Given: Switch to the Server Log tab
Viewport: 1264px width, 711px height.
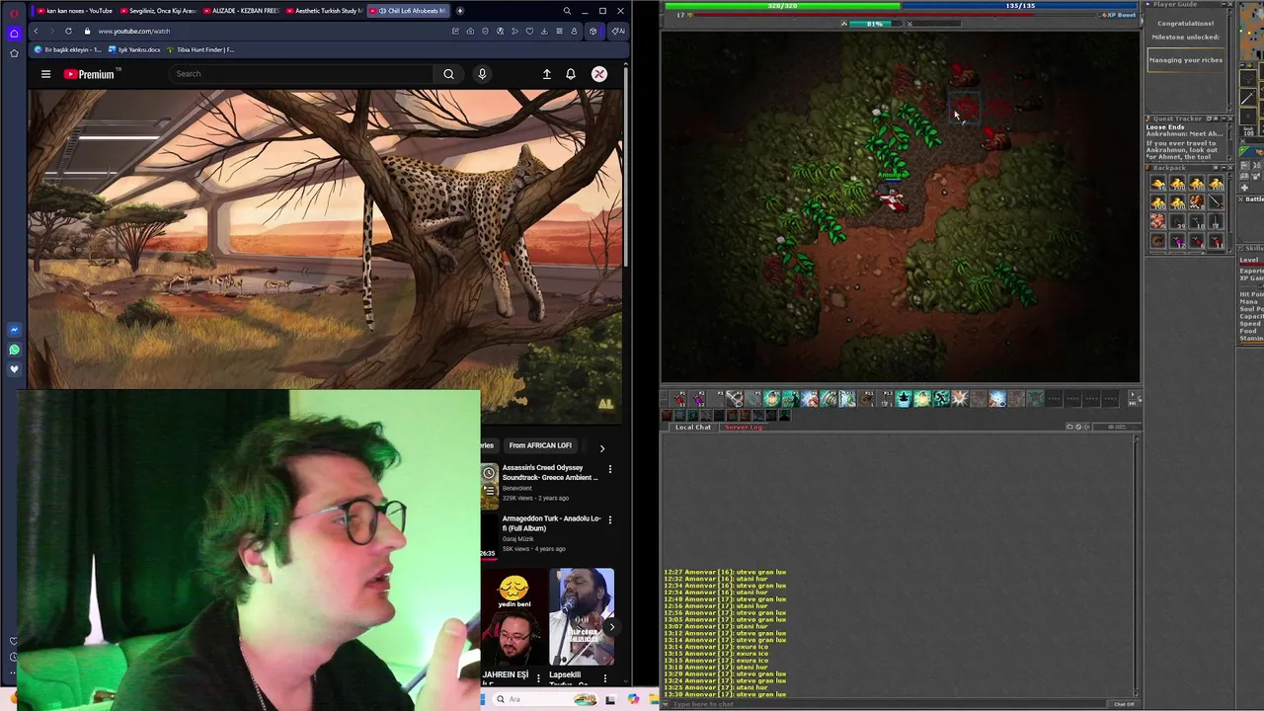Looking at the screenshot, I should tap(744, 427).
